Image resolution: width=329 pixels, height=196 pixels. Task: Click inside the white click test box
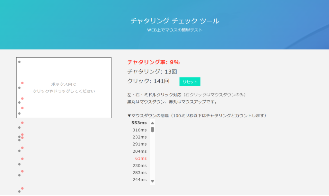64,88
